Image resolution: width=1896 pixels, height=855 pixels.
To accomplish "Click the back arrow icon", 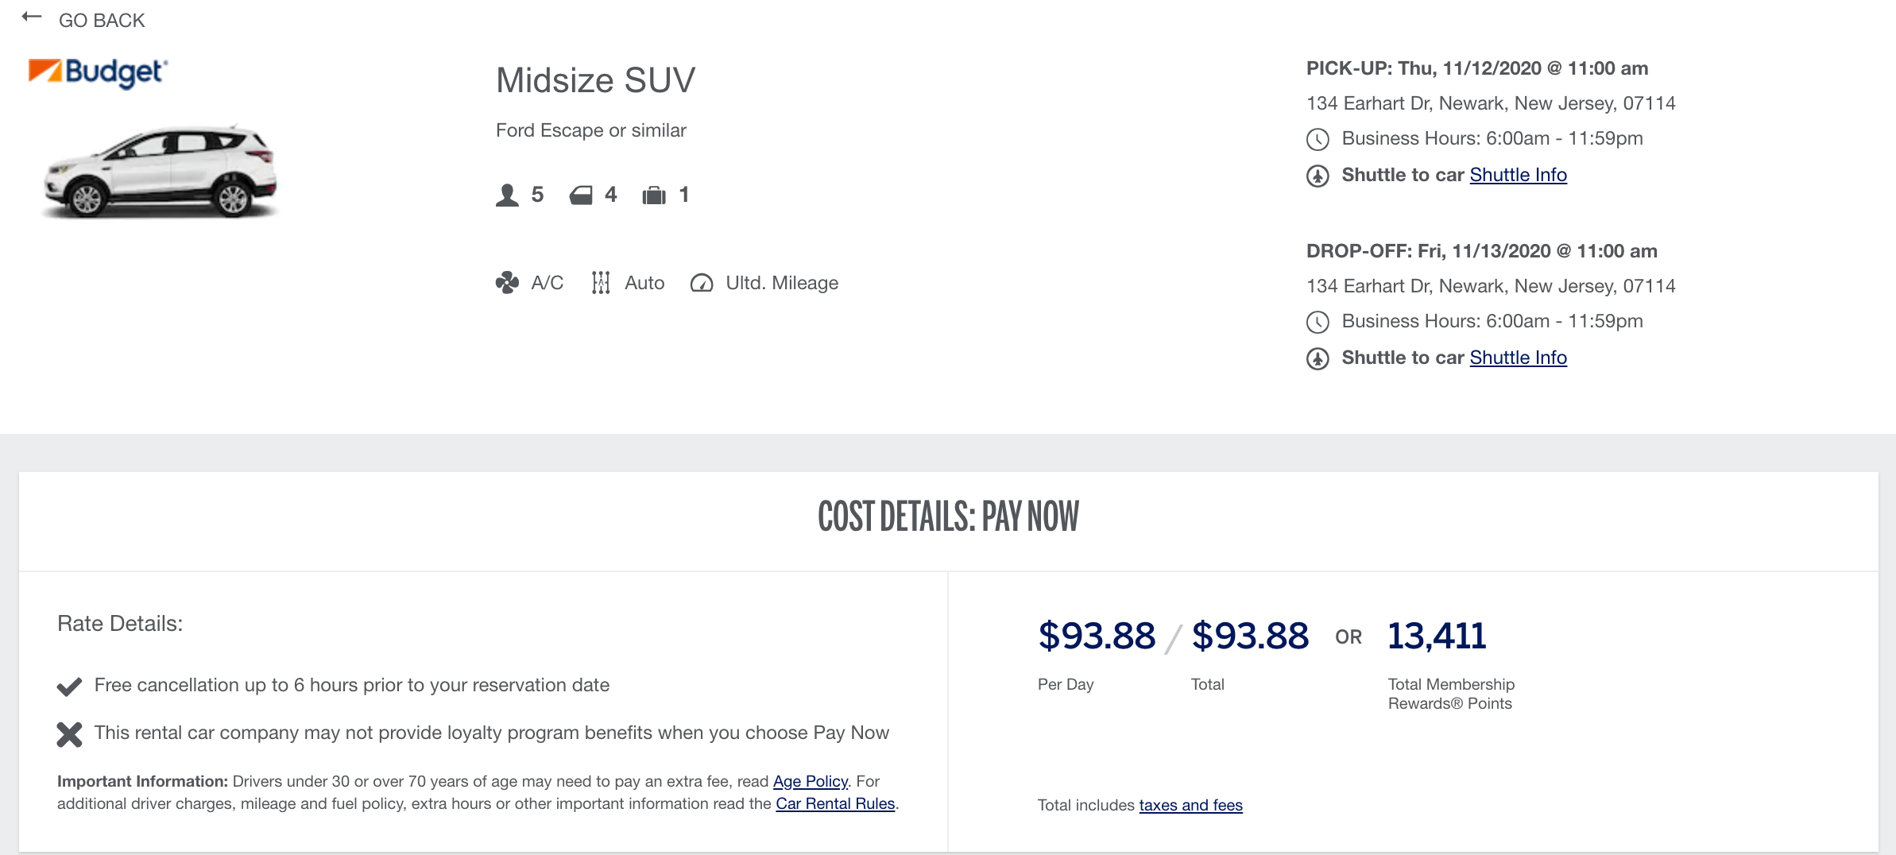I will [32, 17].
